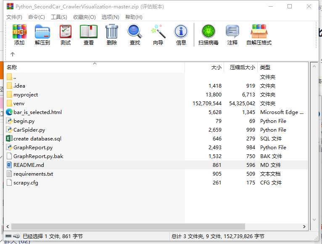Open the Favorites (收藏夹) menu
Image resolution: width=322 pixels, height=244 pixels.
84,17
